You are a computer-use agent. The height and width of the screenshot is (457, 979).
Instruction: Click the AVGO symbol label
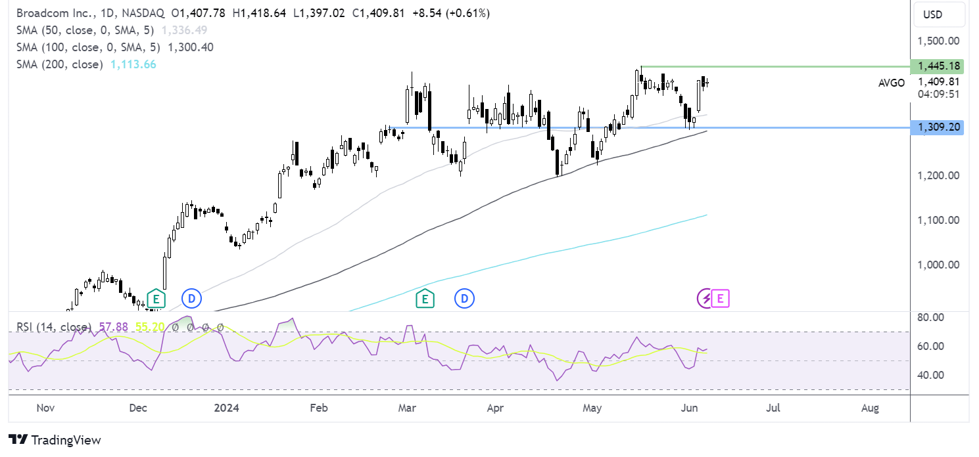click(x=892, y=83)
